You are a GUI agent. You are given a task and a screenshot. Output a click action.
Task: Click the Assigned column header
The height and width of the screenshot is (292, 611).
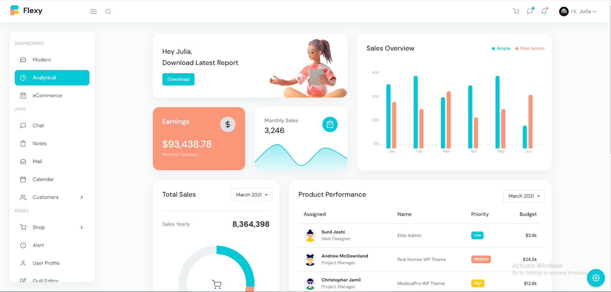tap(315, 214)
